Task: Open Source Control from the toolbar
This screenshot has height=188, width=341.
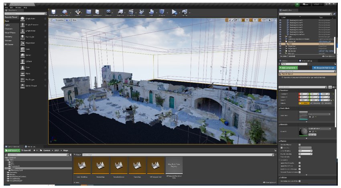Action: pyautogui.click(x=65, y=13)
